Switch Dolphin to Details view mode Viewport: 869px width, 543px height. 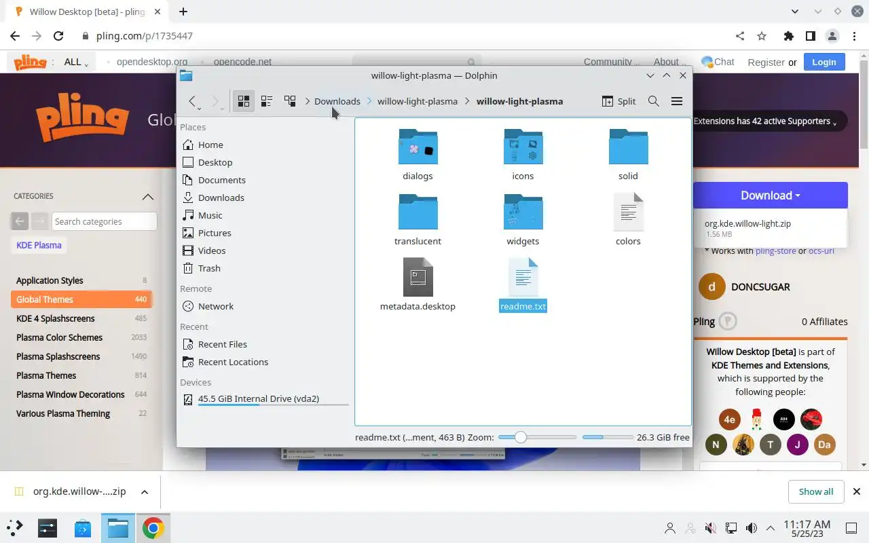click(290, 101)
